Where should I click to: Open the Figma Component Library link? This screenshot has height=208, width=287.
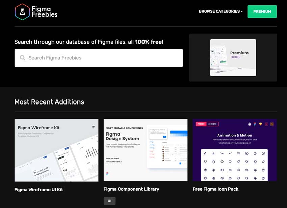tap(131, 189)
